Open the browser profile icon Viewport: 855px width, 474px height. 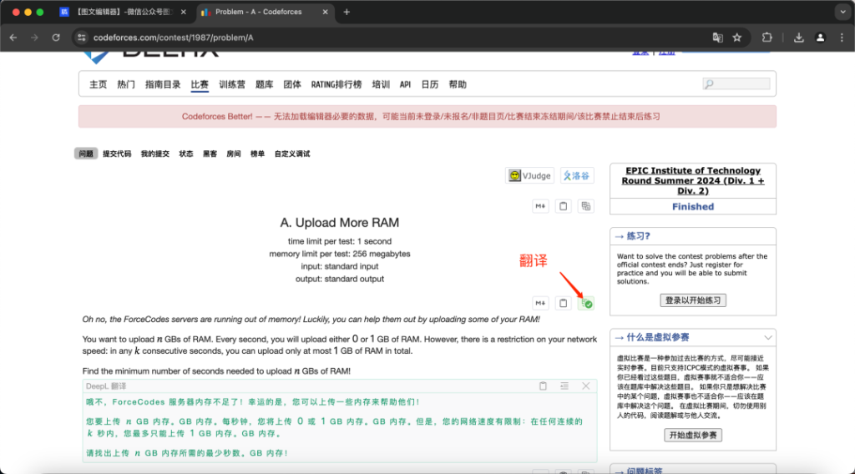(820, 38)
